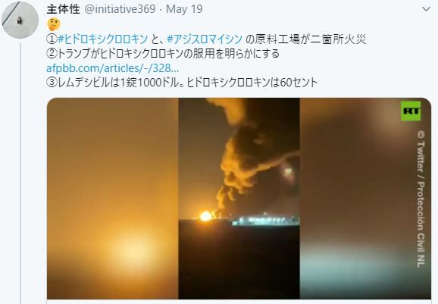
Task: Click the thinking face emoji
Action: (54, 24)
